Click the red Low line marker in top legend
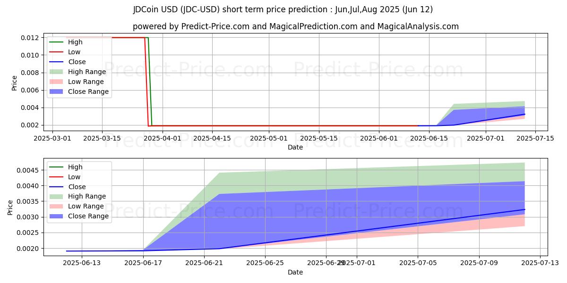Image resolution: width=567 pixels, height=283 pixels. pyautogui.click(x=56, y=52)
